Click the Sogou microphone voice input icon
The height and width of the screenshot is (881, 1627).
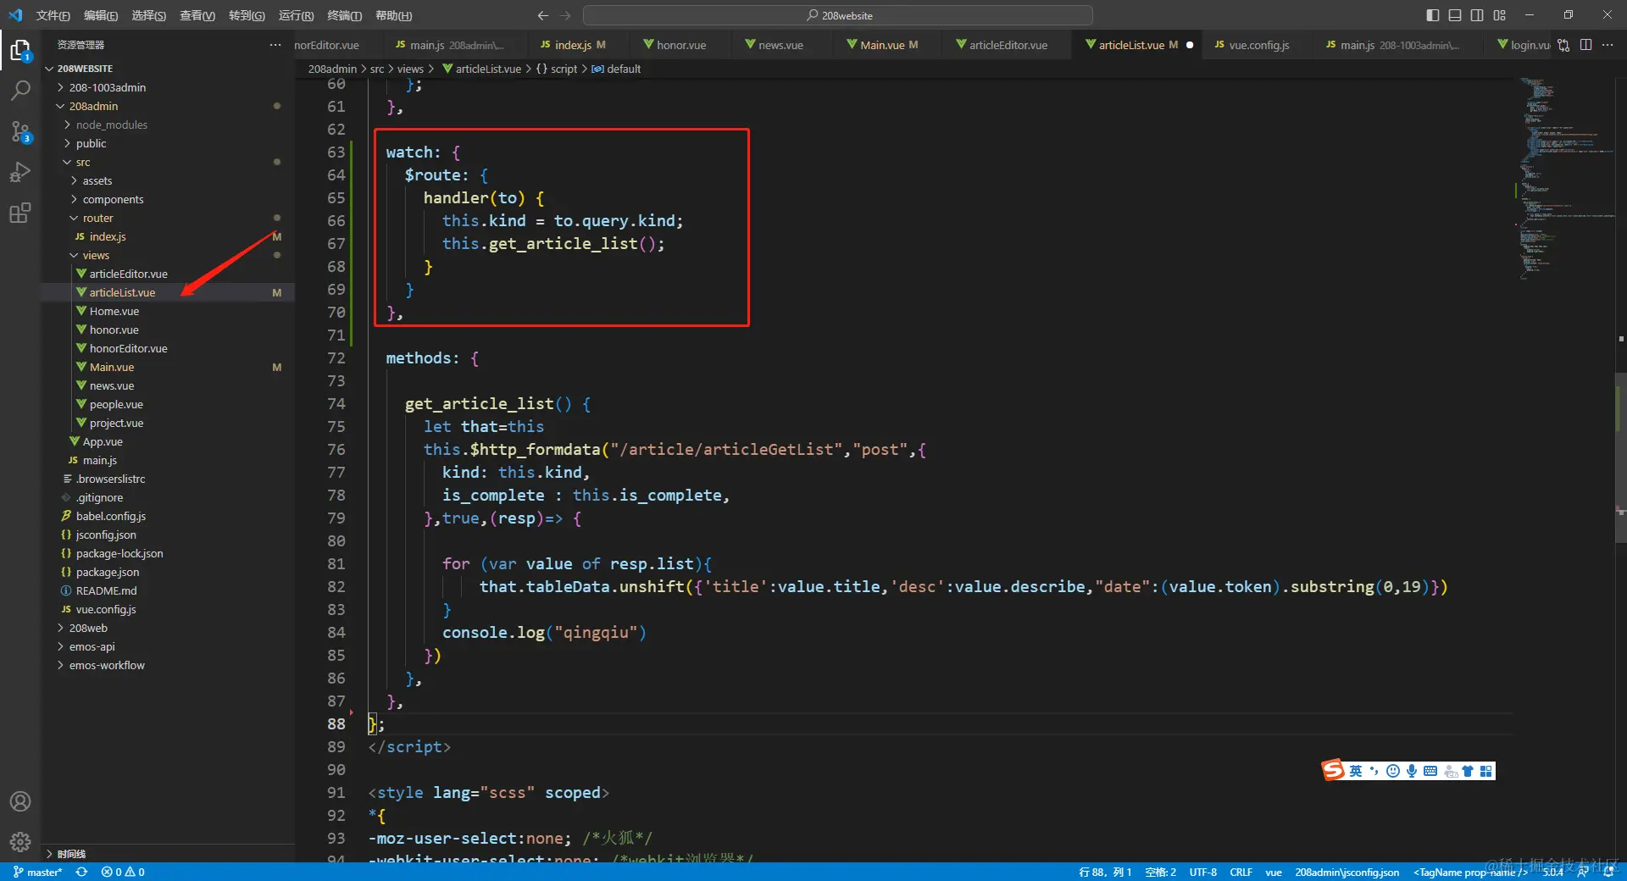pyautogui.click(x=1412, y=771)
